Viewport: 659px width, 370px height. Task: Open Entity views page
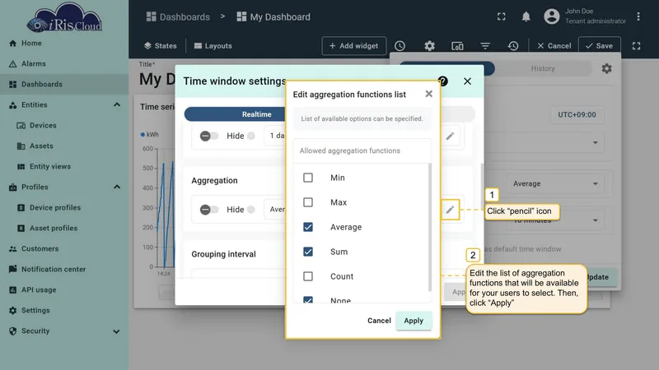pyautogui.click(x=64, y=167)
